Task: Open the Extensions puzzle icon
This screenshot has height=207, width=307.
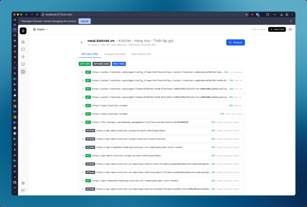Action: (x=268, y=14)
